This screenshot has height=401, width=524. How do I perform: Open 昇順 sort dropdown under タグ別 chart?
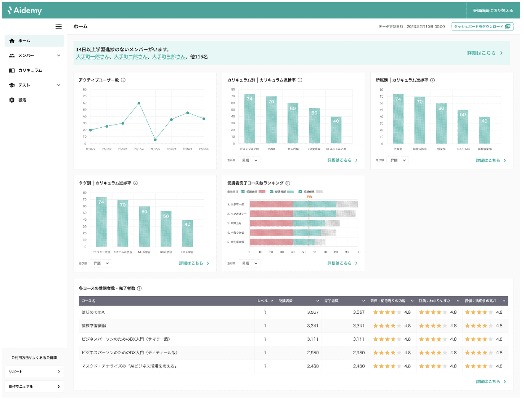pos(101,263)
